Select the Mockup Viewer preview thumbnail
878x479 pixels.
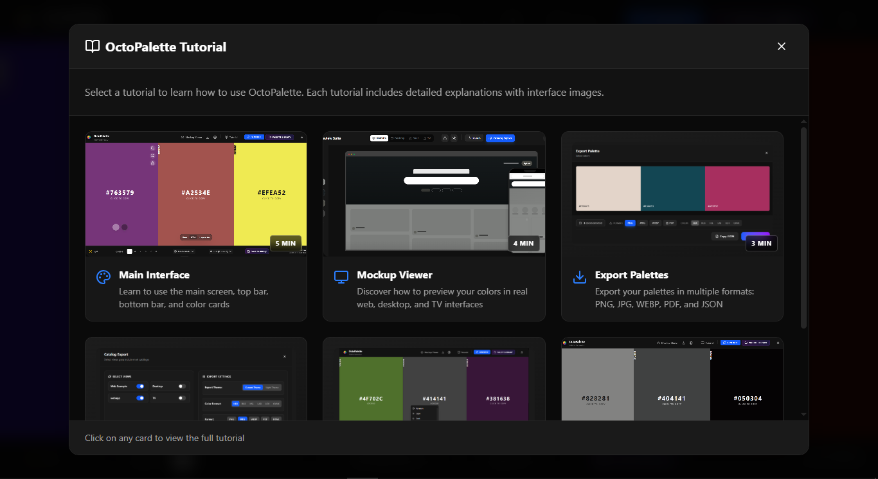click(x=434, y=194)
